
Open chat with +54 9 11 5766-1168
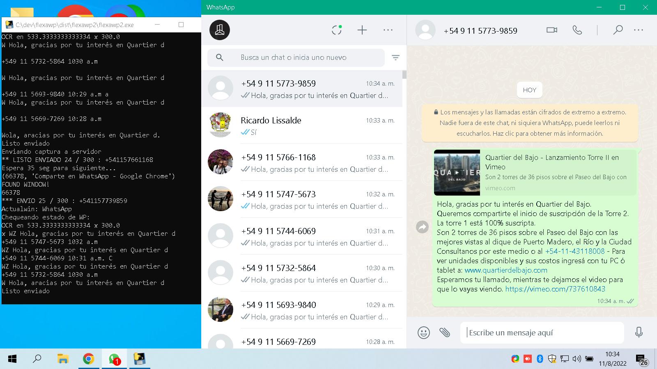[x=302, y=162]
